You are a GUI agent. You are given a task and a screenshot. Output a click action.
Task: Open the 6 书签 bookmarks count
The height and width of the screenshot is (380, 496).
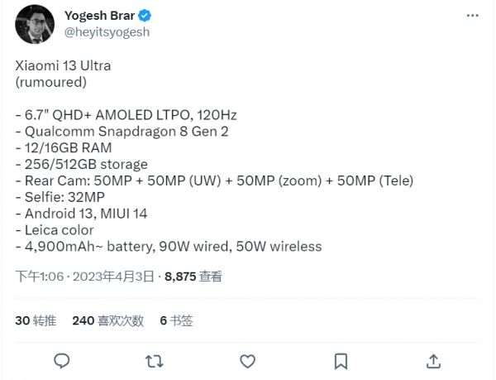[176, 320]
